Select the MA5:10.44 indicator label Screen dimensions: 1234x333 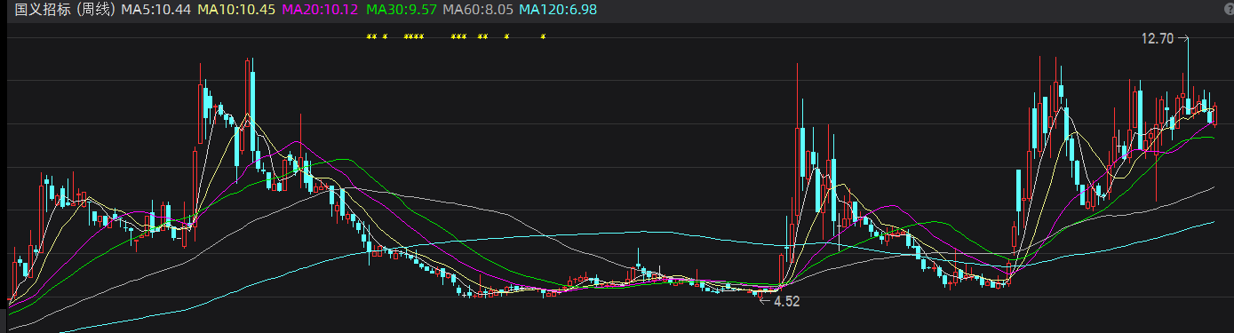156,9
